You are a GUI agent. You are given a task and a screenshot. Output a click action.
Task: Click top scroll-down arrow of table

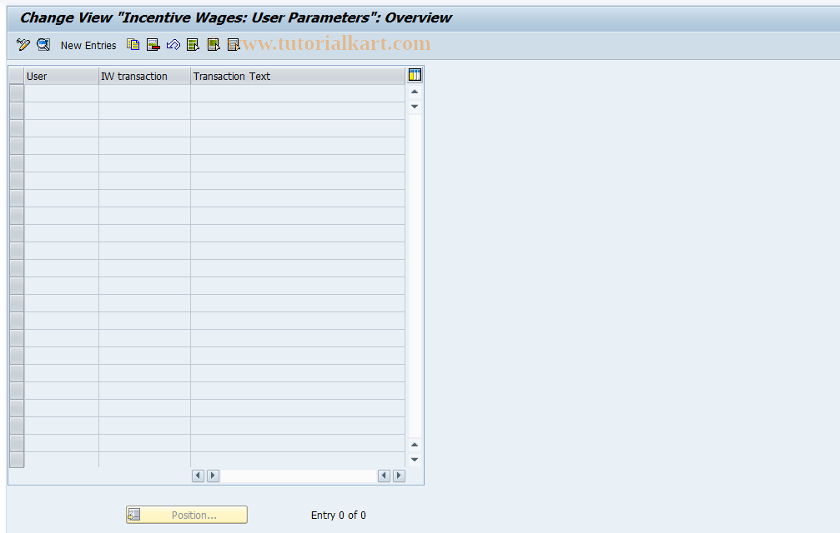click(x=415, y=107)
